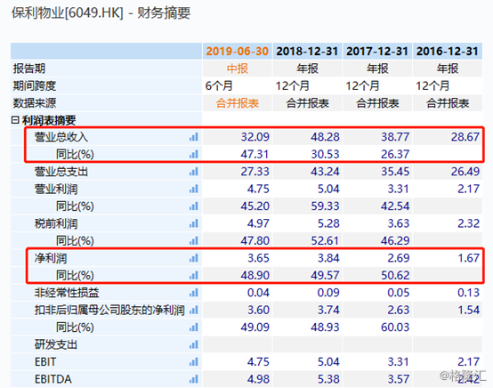
Task: Open chart icon for 营业总支出 row
Action: coord(194,172)
